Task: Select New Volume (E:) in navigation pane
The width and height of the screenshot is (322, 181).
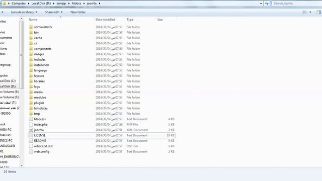Action: coord(10,92)
